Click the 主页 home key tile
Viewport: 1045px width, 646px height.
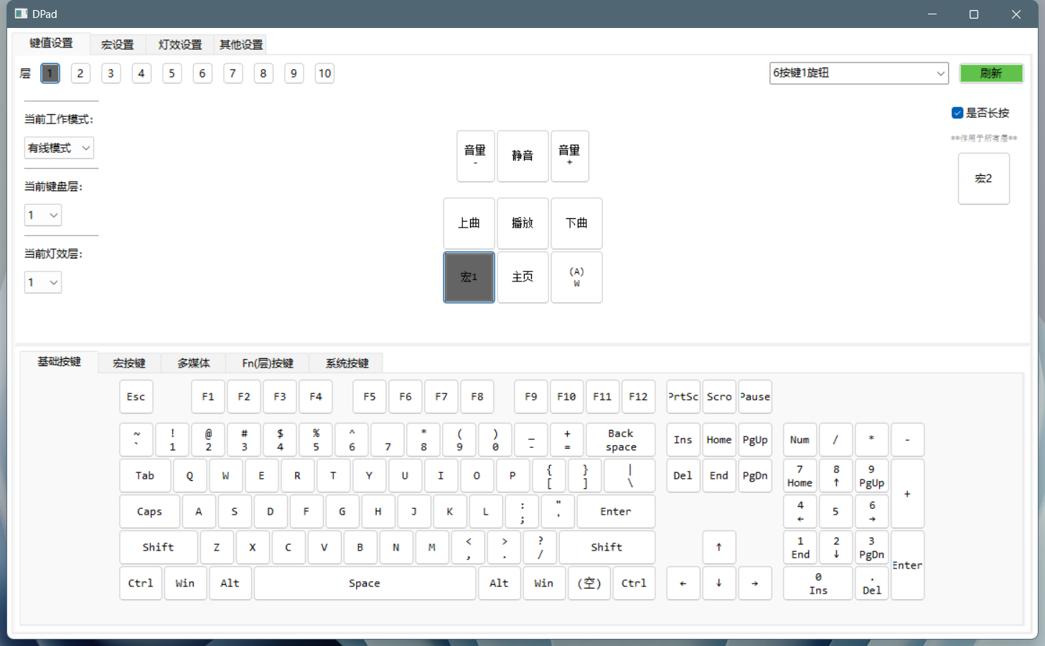click(x=522, y=277)
